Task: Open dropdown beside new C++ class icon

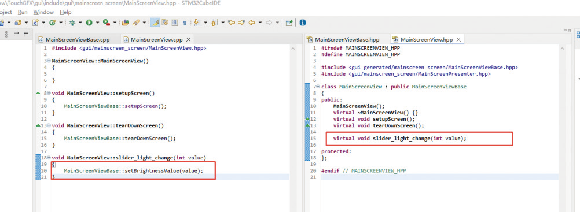Action: tap(43, 23)
